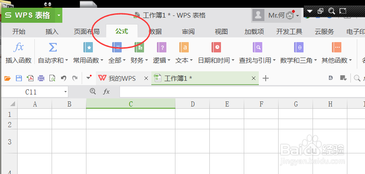Close the 工作簿1 document tab
The image size is (365, 174).
[254, 78]
